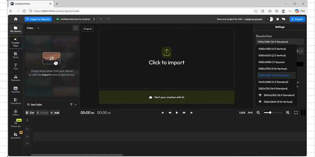Open the Transitions panel
Screen dimensions: 315x157
pos(16,101)
